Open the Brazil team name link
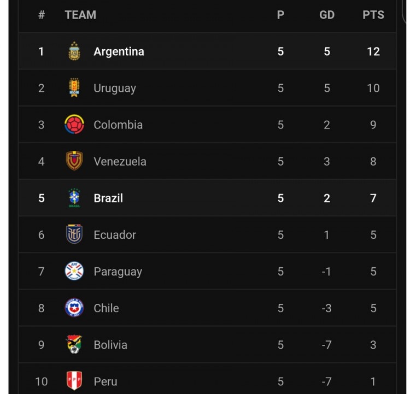The image size is (410, 394). [x=108, y=198]
